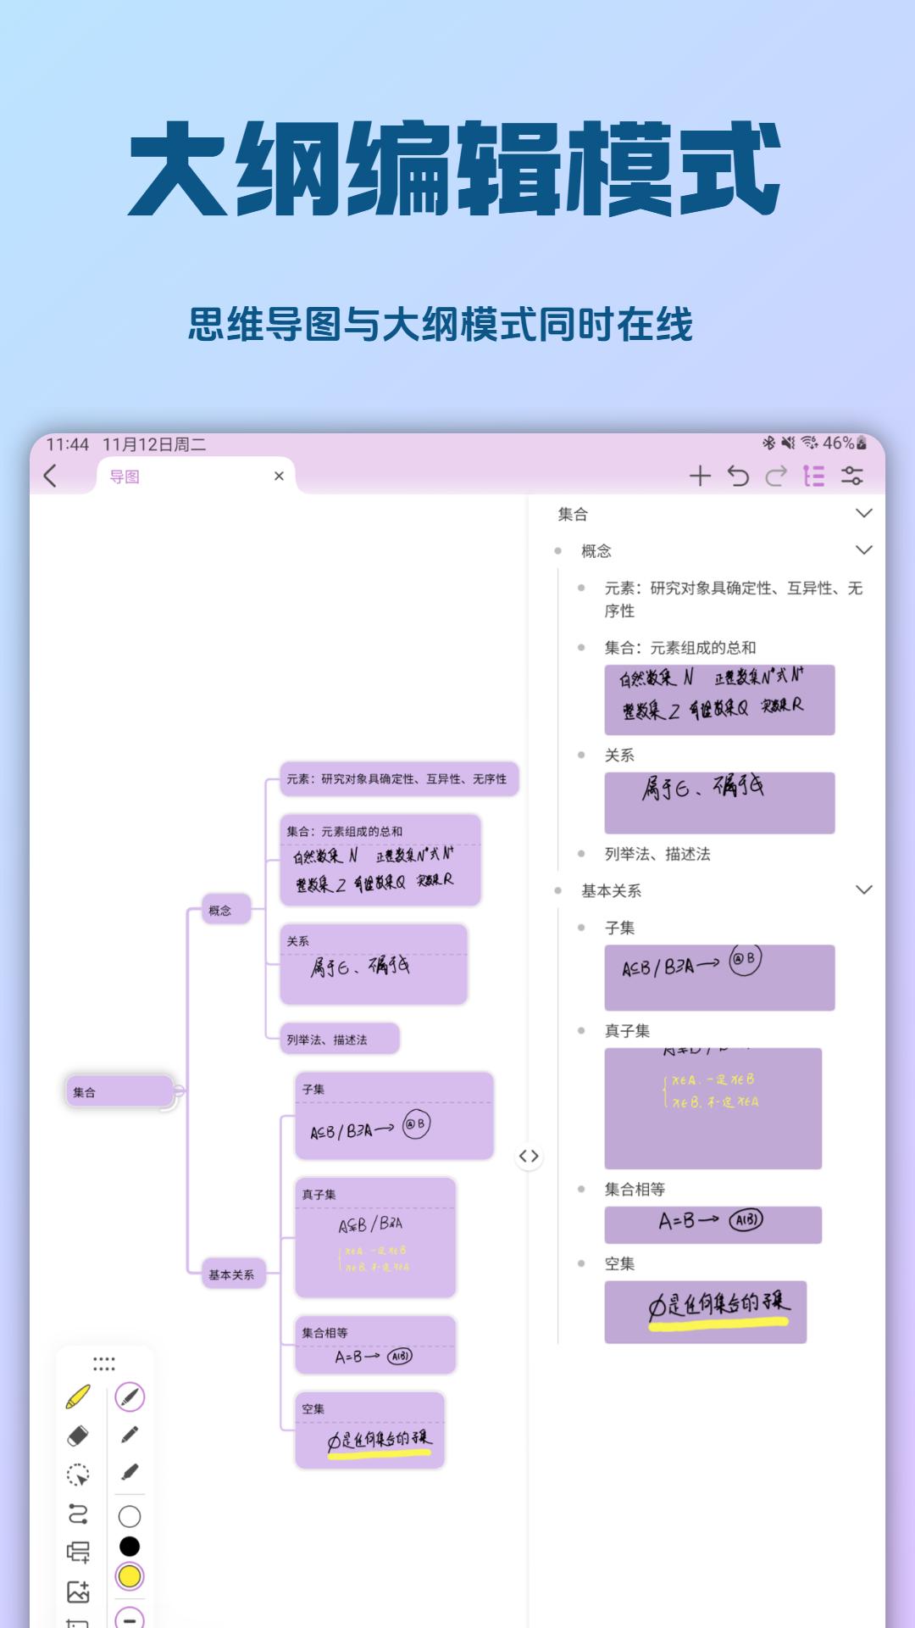Select the 导图 tab

coord(125,477)
